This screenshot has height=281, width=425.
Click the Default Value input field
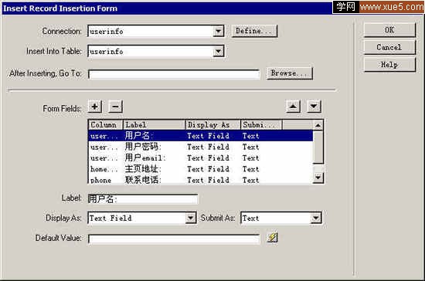[174, 239]
